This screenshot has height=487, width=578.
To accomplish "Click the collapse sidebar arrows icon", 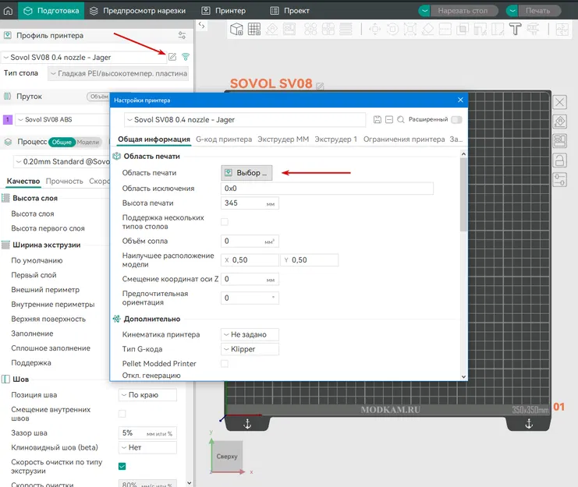I will [201, 25].
